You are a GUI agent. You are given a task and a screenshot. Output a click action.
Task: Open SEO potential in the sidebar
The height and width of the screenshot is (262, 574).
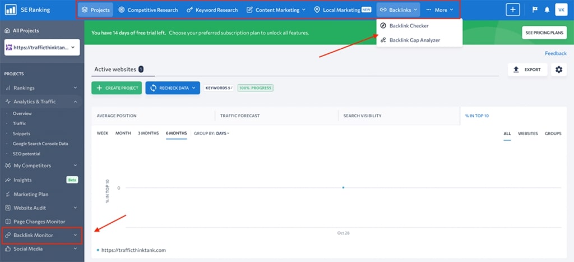[x=26, y=154]
